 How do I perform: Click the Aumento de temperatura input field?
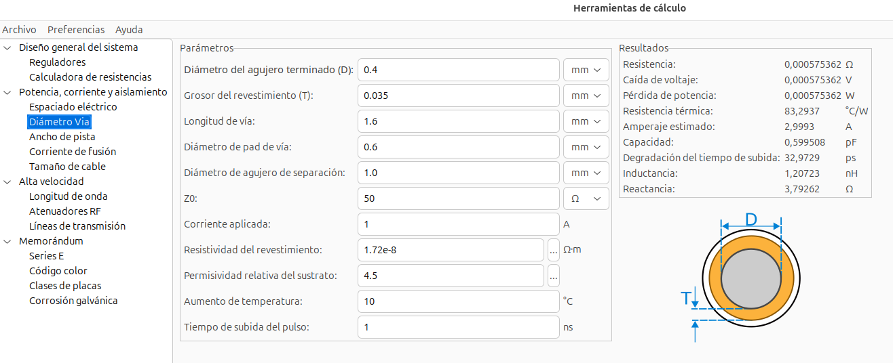458,301
